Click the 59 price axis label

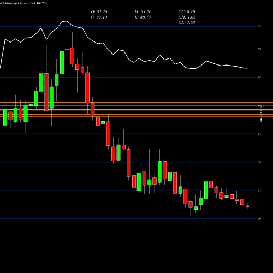[x=259, y=49]
